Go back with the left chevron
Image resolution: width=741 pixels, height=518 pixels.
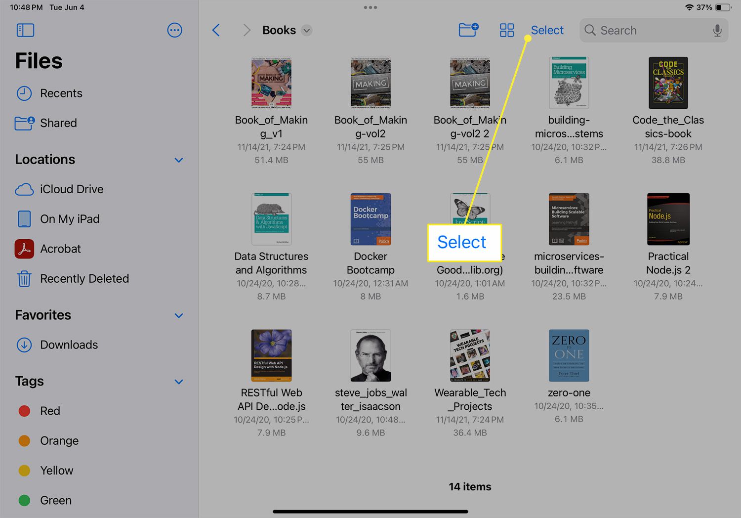click(216, 30)
